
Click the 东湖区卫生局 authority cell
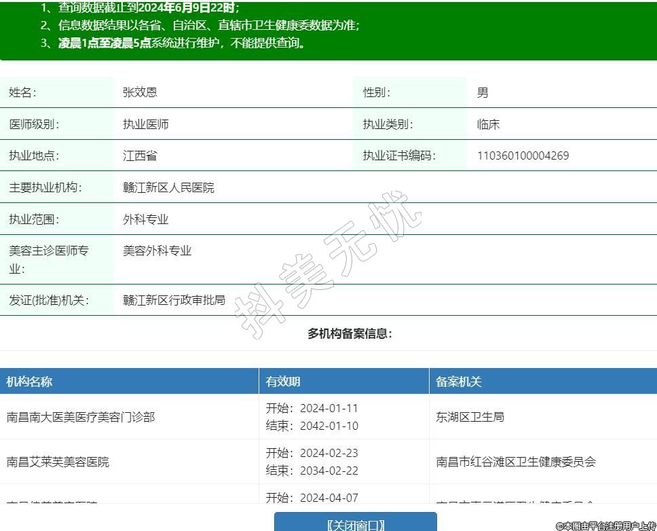click(x=470, y=417)
